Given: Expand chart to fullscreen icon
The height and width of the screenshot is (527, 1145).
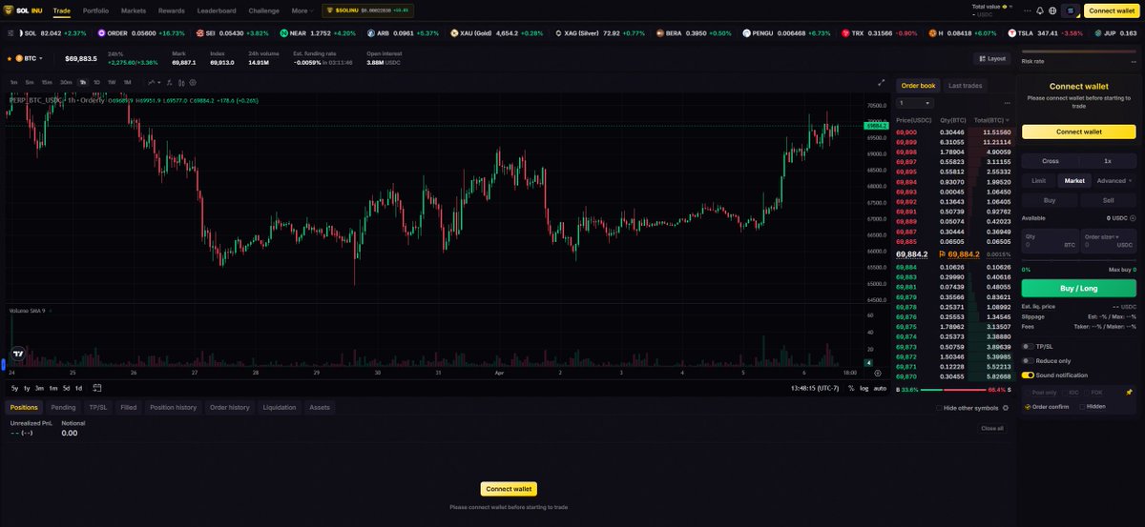Looking at the screenshot, I should tap(882, 82).
